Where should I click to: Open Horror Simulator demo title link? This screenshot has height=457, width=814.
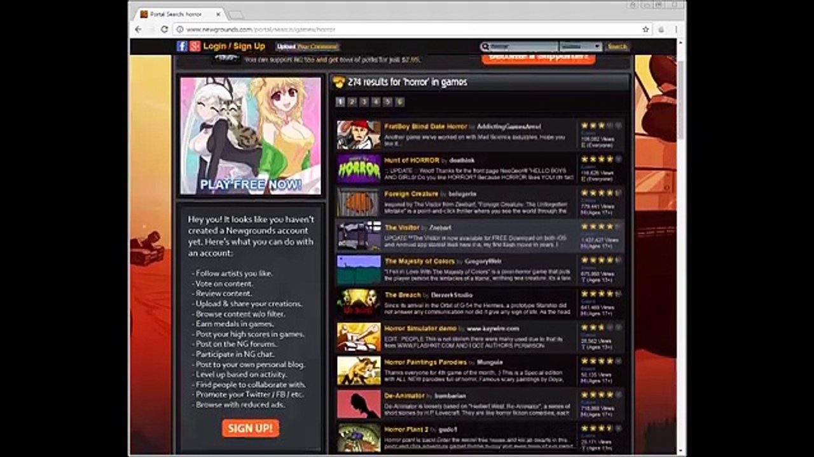click(420, 328)
